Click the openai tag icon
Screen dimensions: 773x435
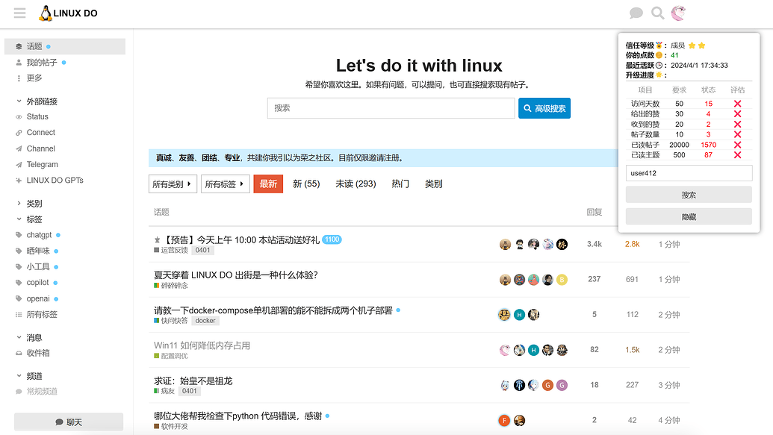pos(19,298)
